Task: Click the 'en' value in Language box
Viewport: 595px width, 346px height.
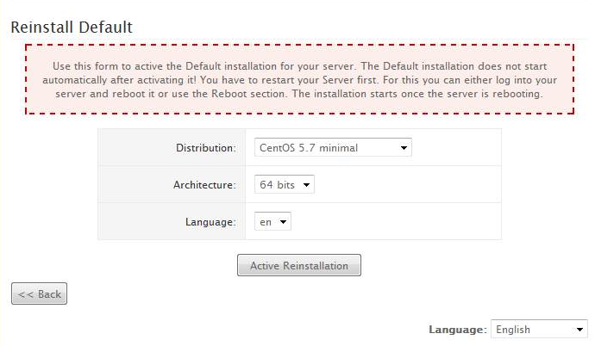Action: [266, 222]
